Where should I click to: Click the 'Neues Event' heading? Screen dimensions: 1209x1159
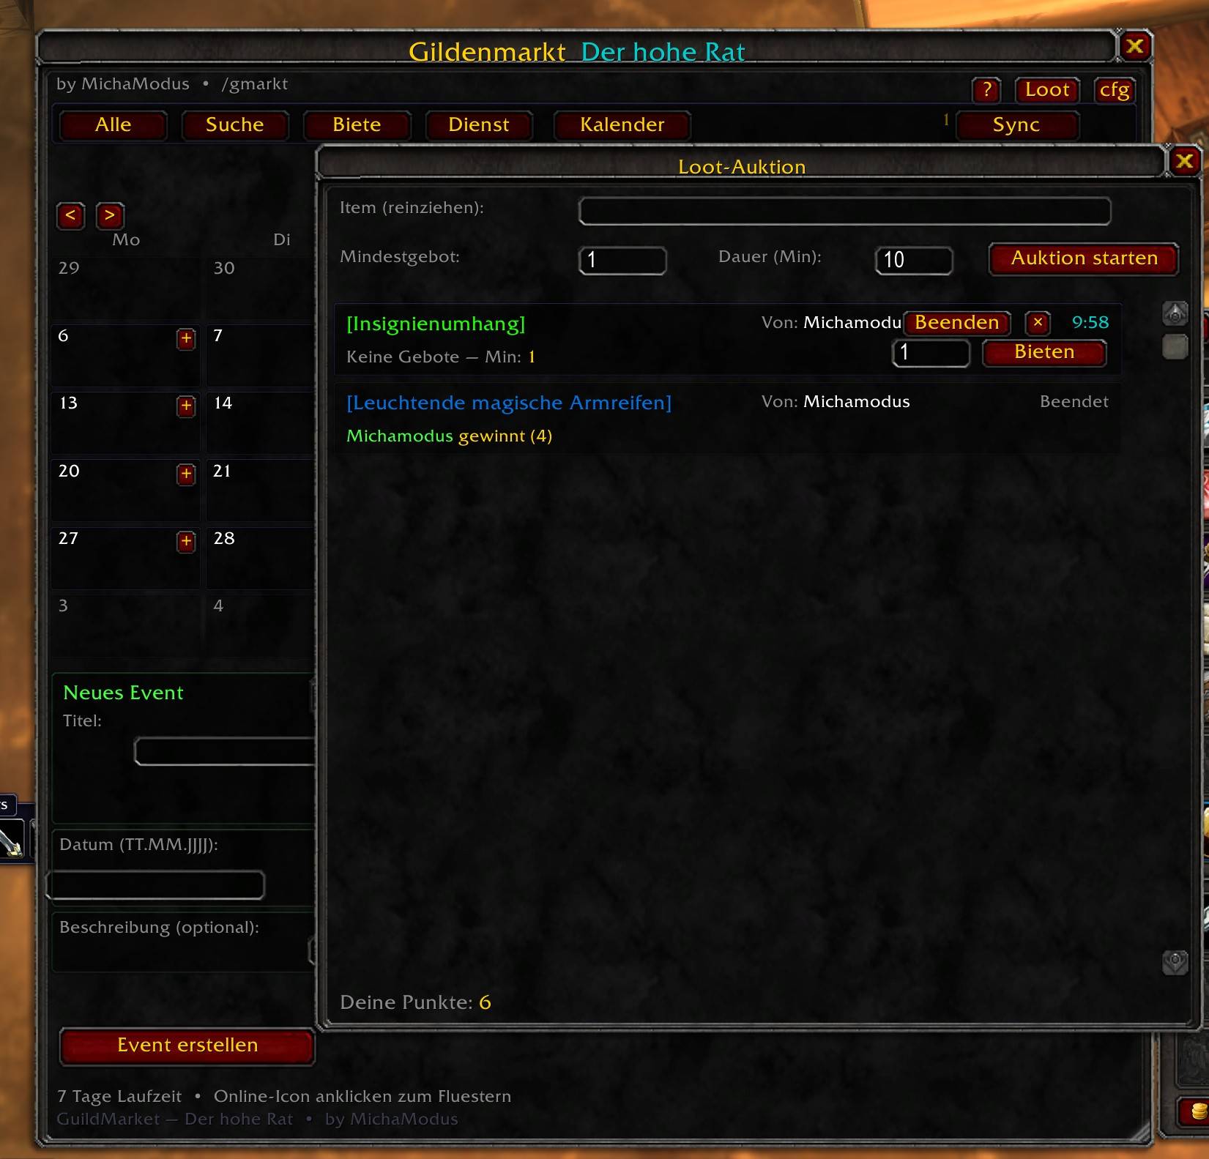(123, 693)
